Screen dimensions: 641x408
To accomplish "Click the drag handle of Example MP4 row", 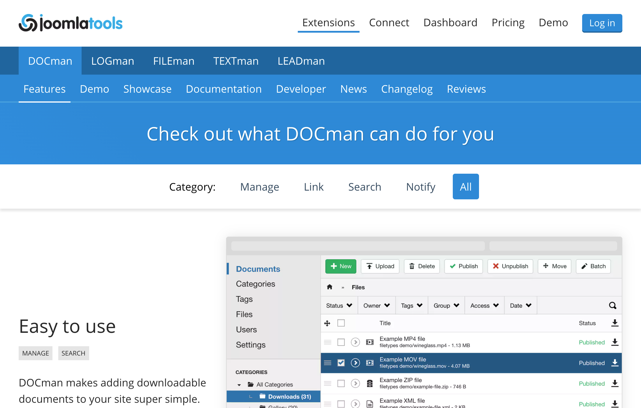I will point(328,342).
